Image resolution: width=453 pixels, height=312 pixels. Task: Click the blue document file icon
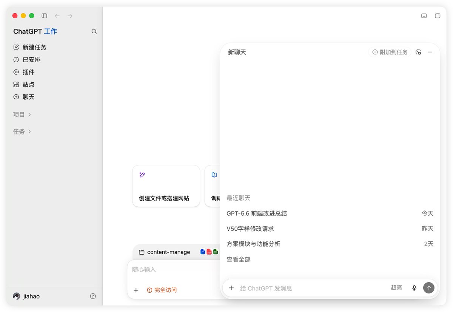(x=203, y=252)
